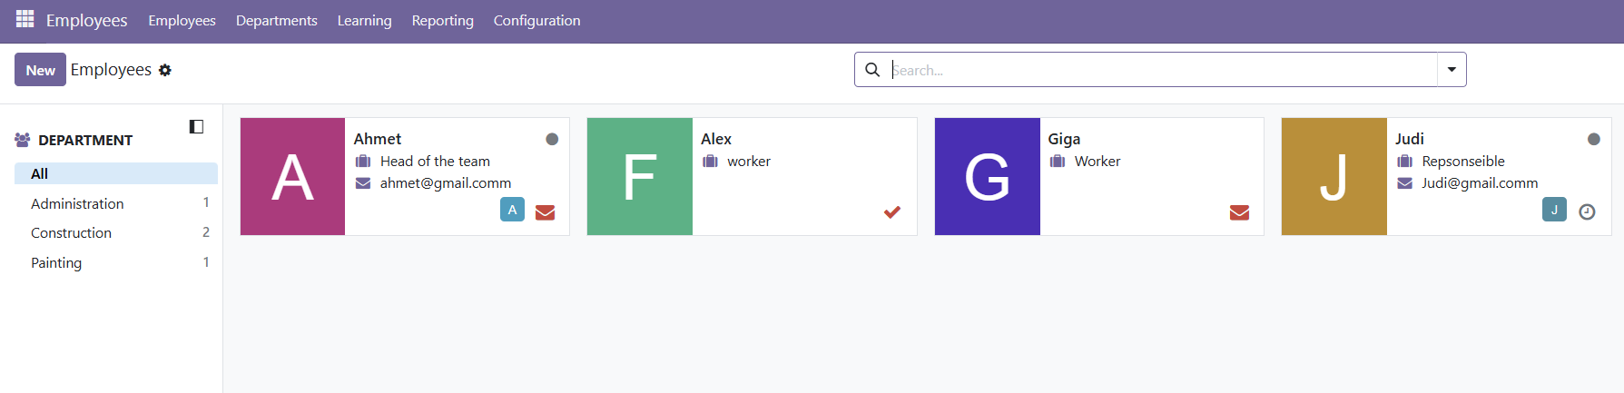Expand the search options dropdown arrow
The height and width of the screenshot is (393, 1624).
point(1452,70)
